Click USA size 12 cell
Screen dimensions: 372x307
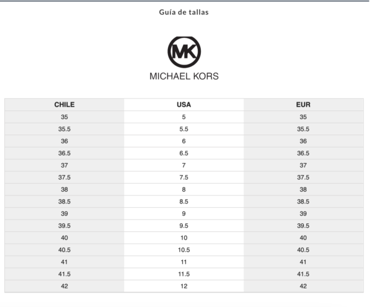pyautogui.click(x=184, y=287)
